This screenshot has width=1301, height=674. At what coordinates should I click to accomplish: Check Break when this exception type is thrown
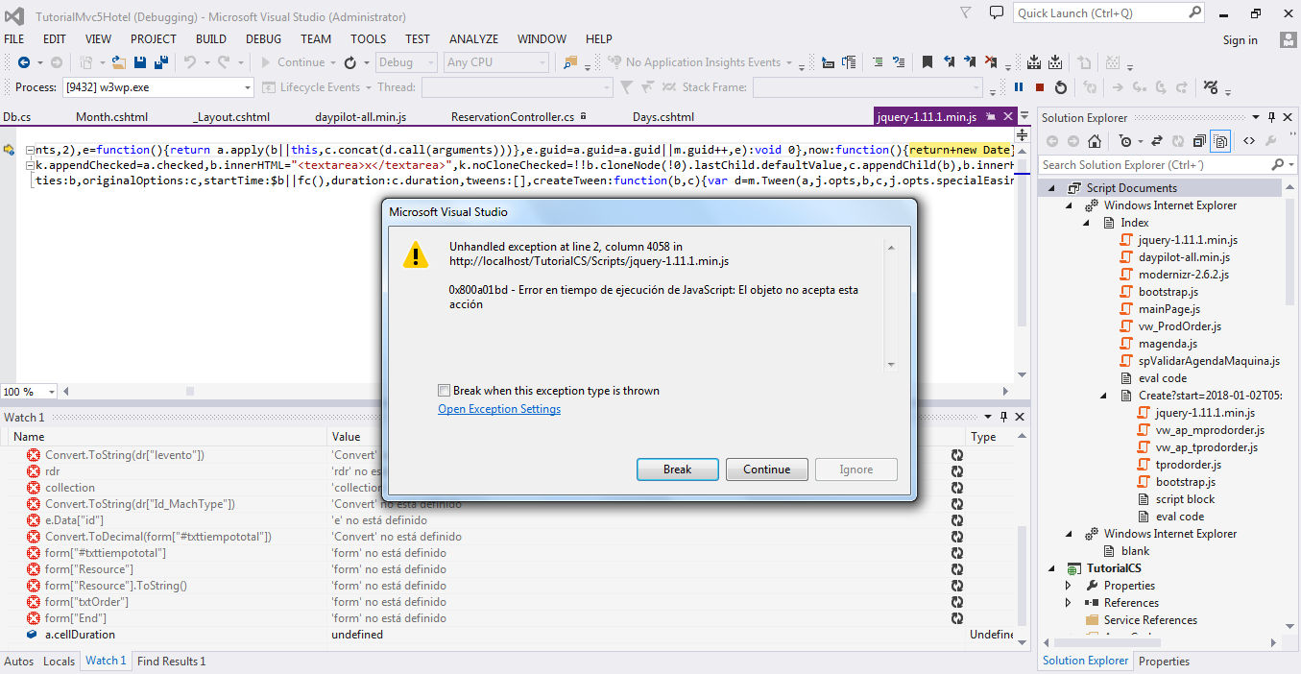pyautogui.click(x=444, y=391)
